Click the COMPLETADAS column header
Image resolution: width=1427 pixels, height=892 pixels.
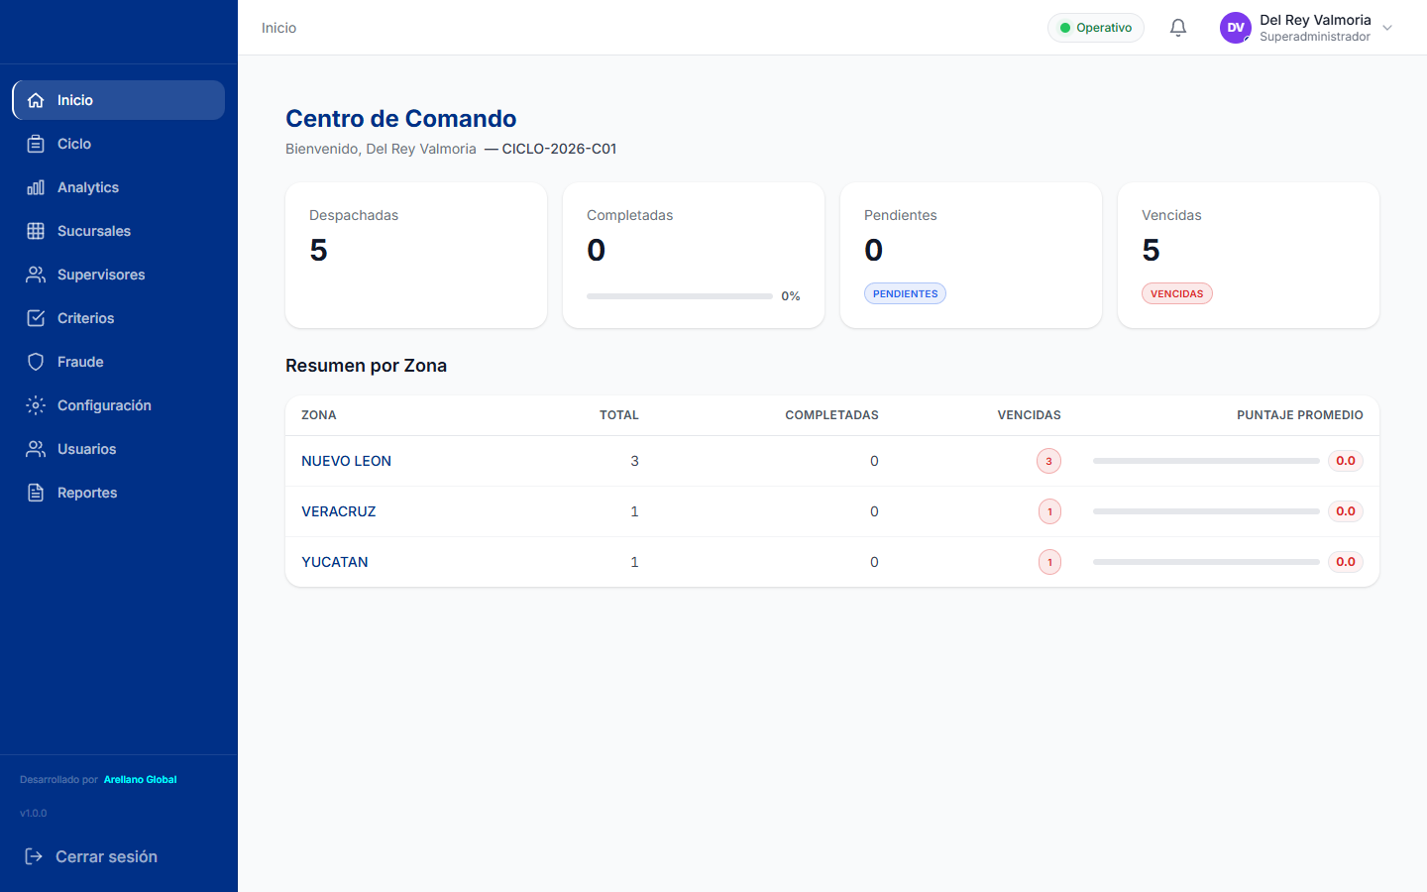coord(831,415)
